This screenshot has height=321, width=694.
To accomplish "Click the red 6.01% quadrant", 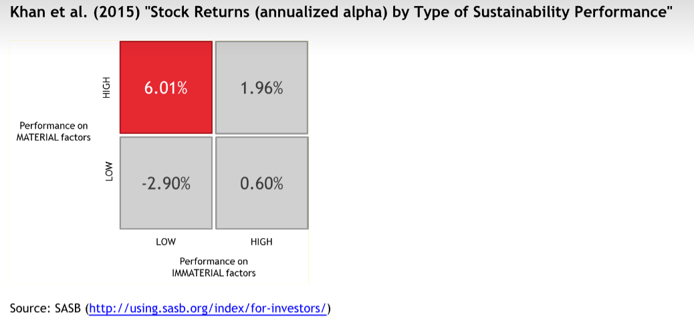I will tap(166, 88).
